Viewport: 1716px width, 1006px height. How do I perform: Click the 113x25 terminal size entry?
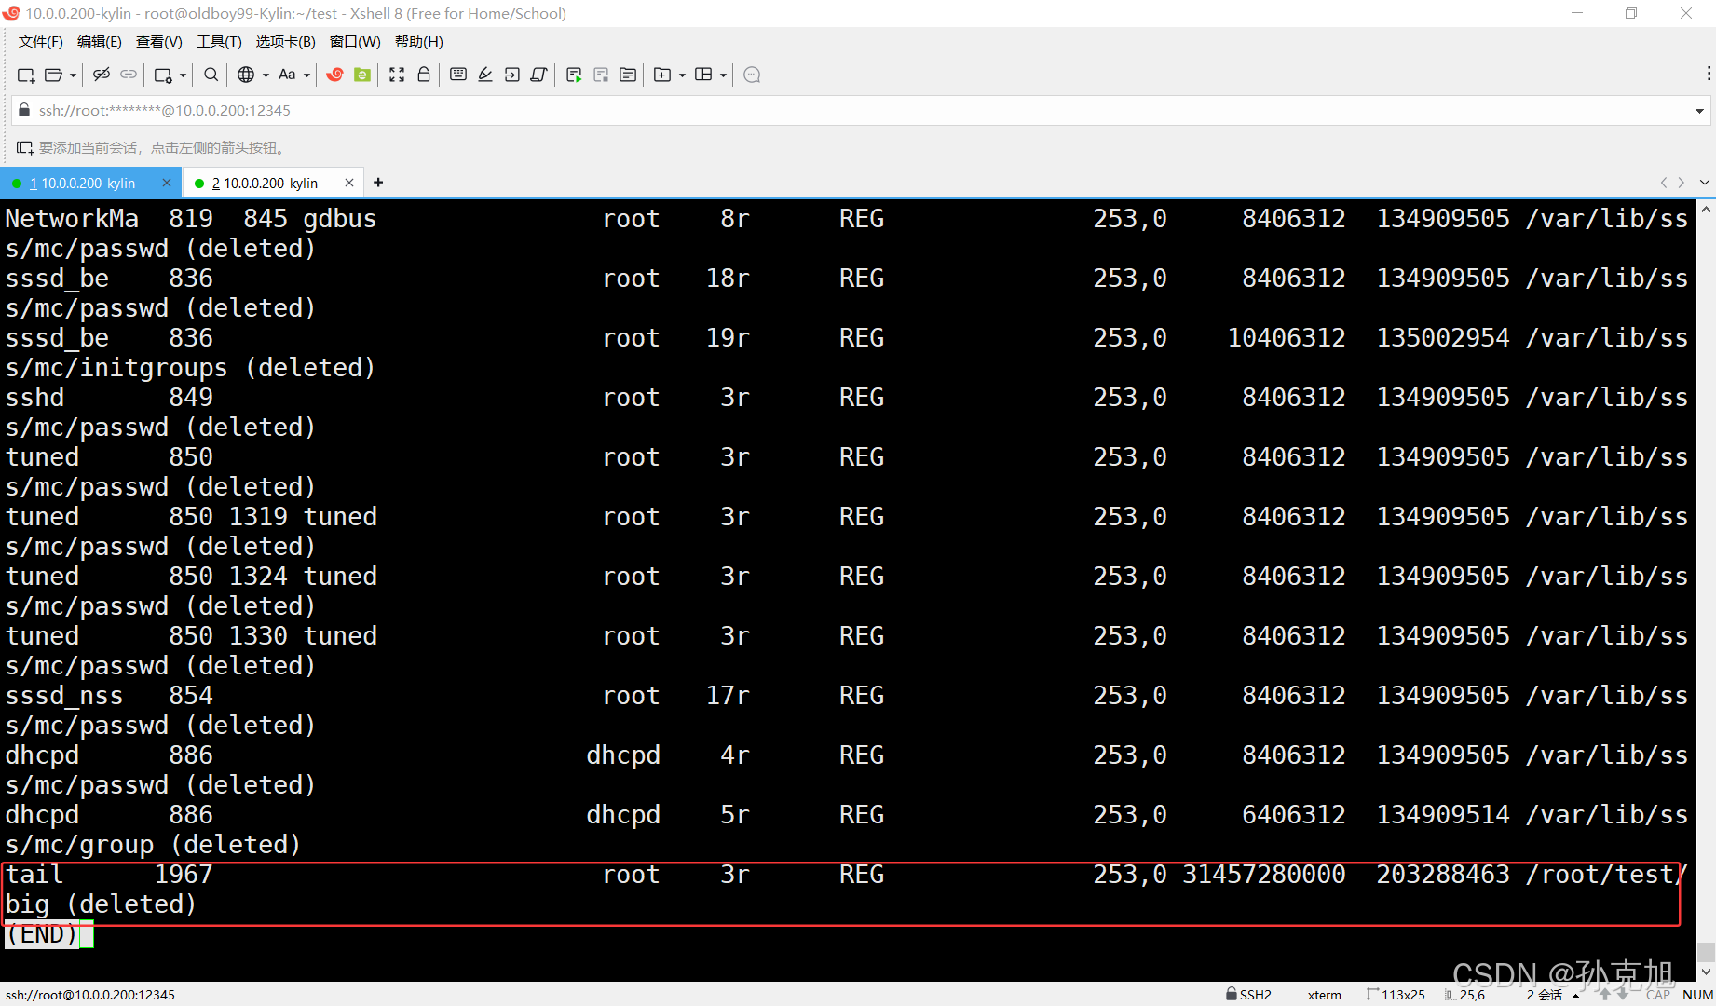pyautogui.click(x=1396, y=995)
